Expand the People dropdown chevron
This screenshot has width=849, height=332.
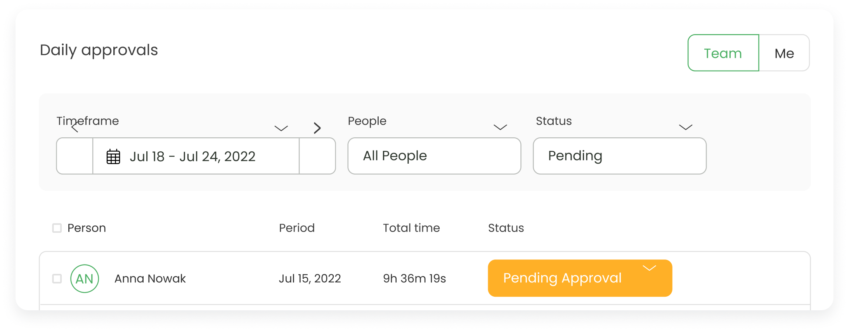click(x=500, y=127)
